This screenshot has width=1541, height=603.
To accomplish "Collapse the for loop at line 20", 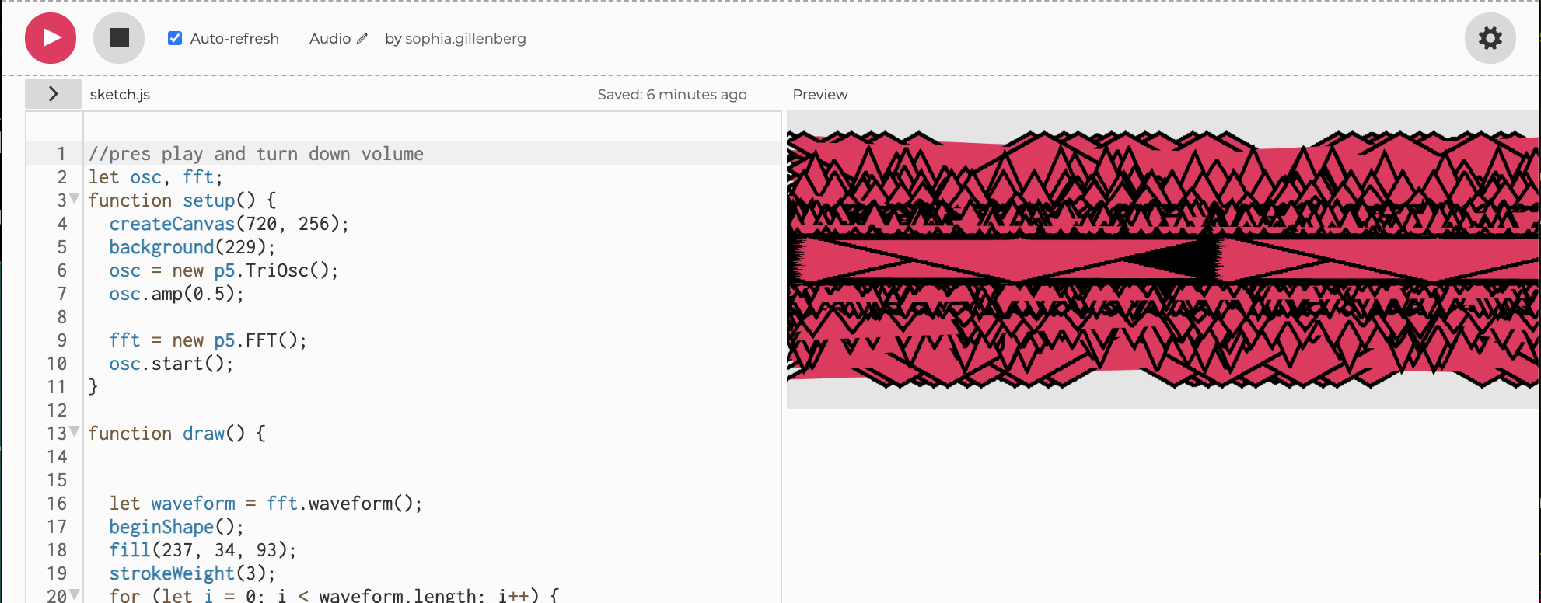I will (75, 595).
